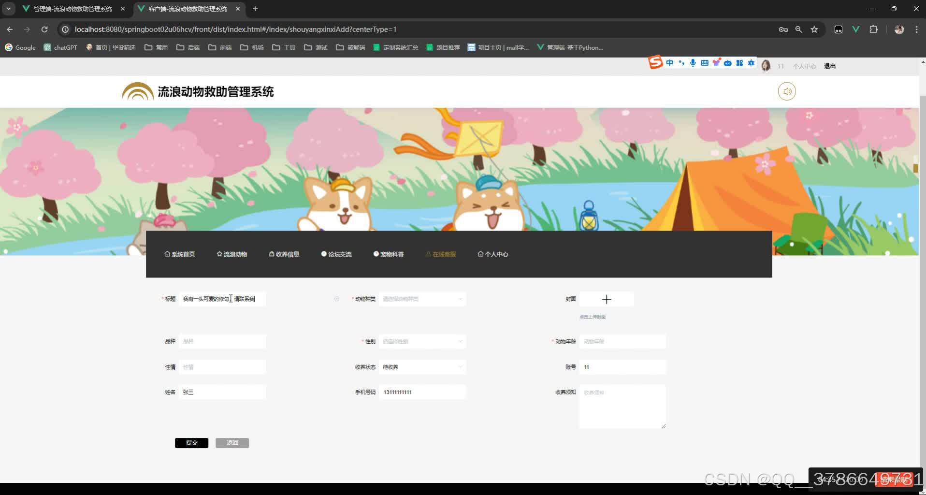Open Sogou skin shirt icon
Screen dimensions: 926x495
point(716,63)
